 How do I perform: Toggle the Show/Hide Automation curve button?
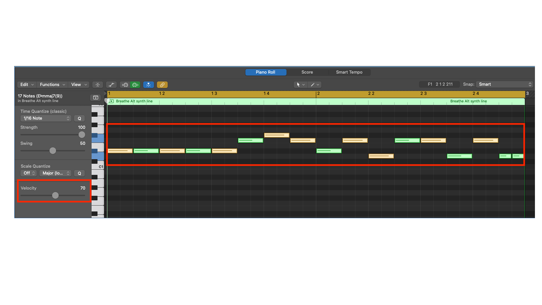[112, 85]
